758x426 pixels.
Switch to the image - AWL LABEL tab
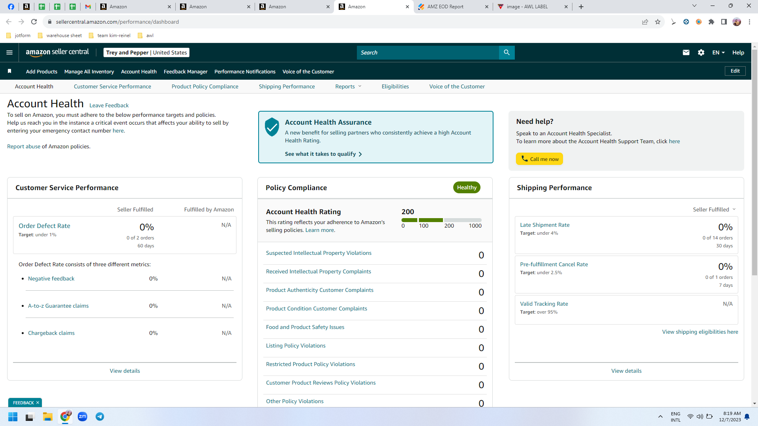tap(533, 7)
